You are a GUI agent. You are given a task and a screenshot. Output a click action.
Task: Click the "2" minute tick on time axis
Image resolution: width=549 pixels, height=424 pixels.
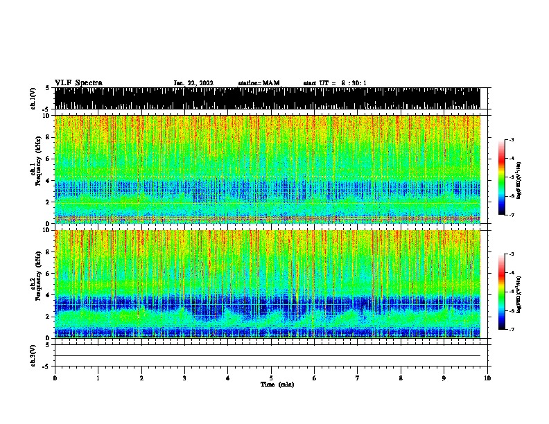[x=141, y=378]
